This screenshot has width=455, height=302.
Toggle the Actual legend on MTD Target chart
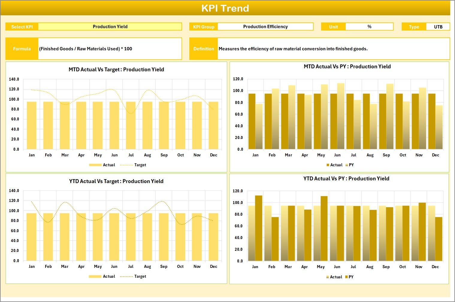pos(109,165)
